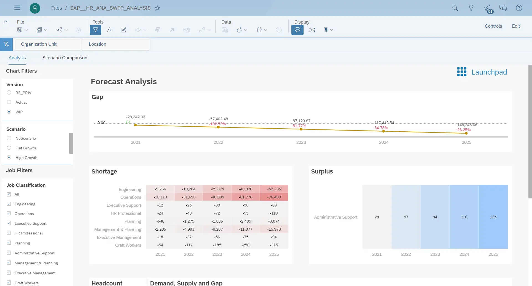Enter fullscreen via the expand icon

point(312,30)
